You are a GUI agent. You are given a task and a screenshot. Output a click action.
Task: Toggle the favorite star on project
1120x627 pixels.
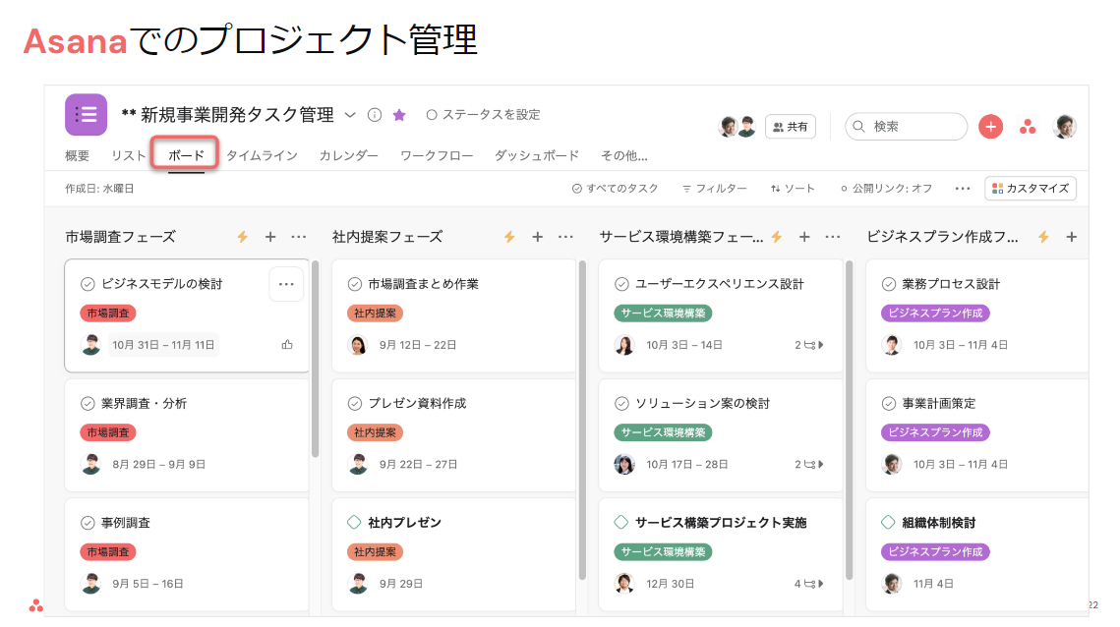tap(399, 115)
